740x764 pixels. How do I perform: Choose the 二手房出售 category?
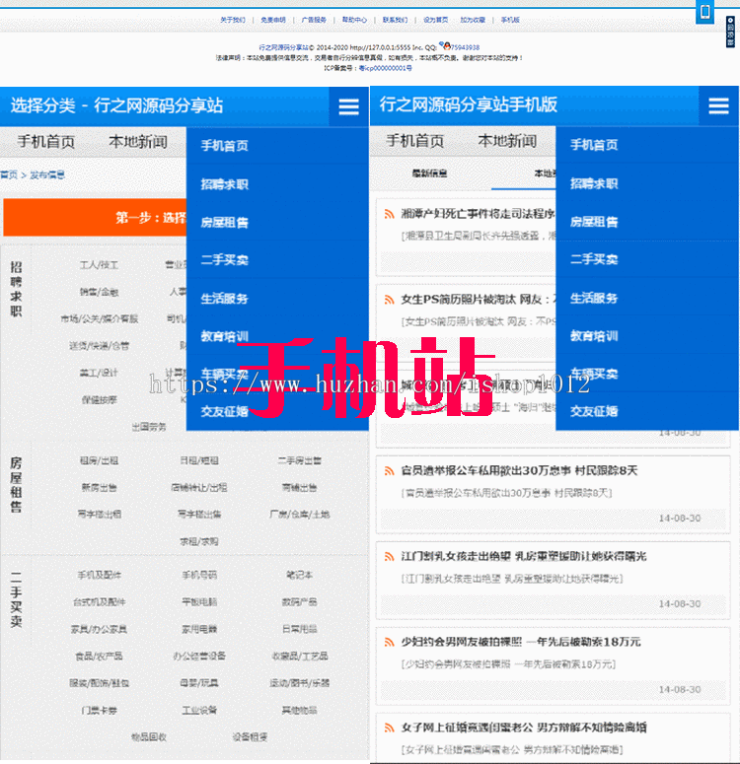click(300, 460)
